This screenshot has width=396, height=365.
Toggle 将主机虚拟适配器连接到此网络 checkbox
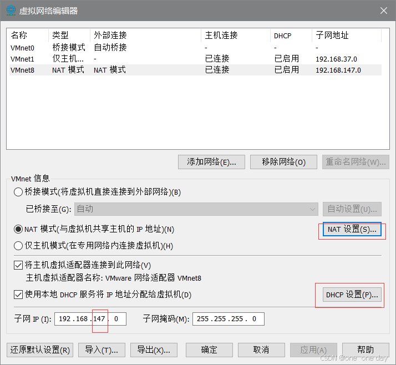(x=18, y=265)
